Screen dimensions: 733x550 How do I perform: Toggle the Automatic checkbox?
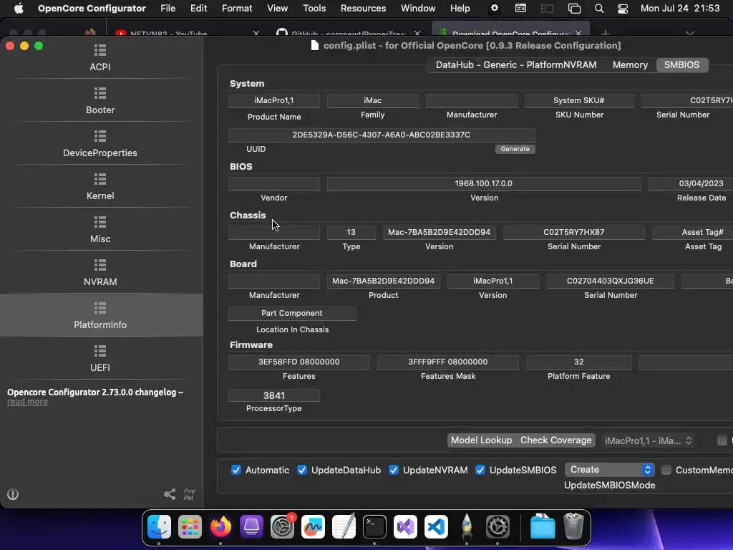236,470
